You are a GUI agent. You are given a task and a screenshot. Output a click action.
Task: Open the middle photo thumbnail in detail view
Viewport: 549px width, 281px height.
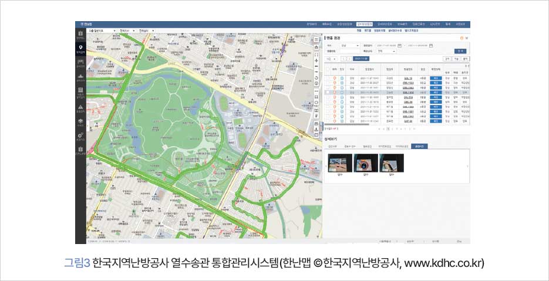(366, 164)
